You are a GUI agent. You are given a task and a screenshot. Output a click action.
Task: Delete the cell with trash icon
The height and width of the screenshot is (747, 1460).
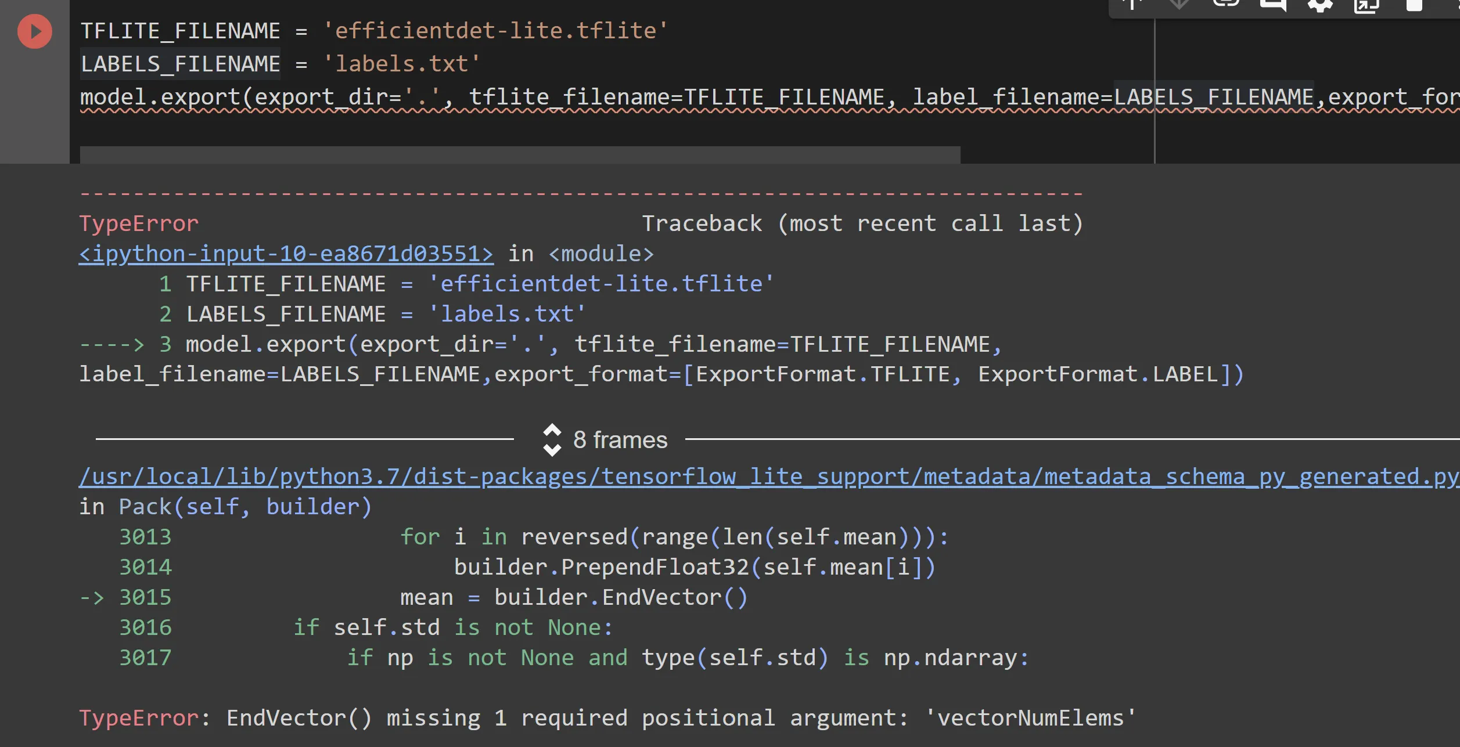coord(1414,5)
